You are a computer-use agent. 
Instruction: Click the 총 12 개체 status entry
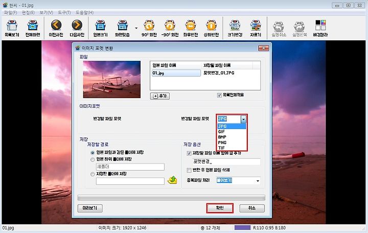coord(210,228)
